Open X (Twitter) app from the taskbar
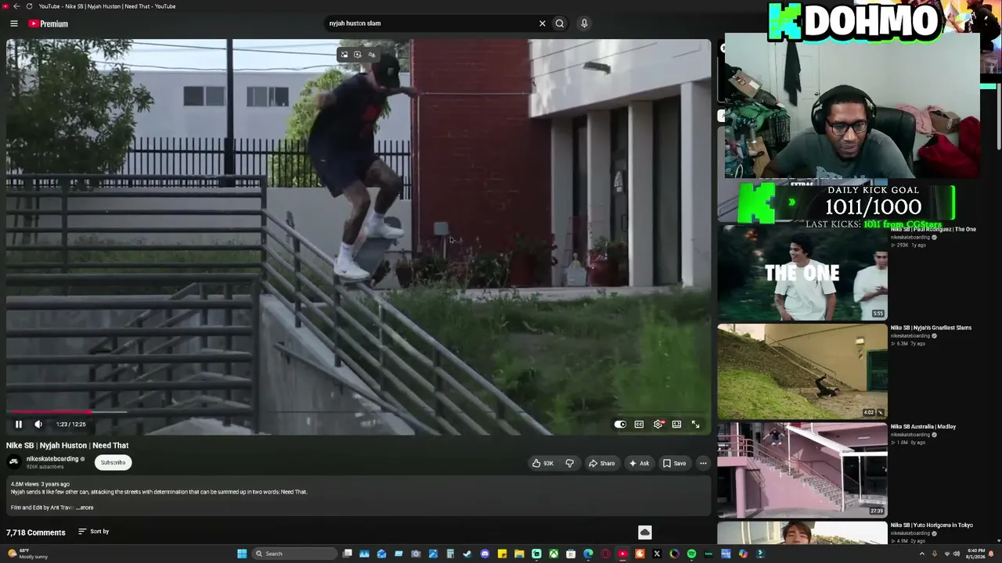1002x563 pixels. [x=657, y=554]
